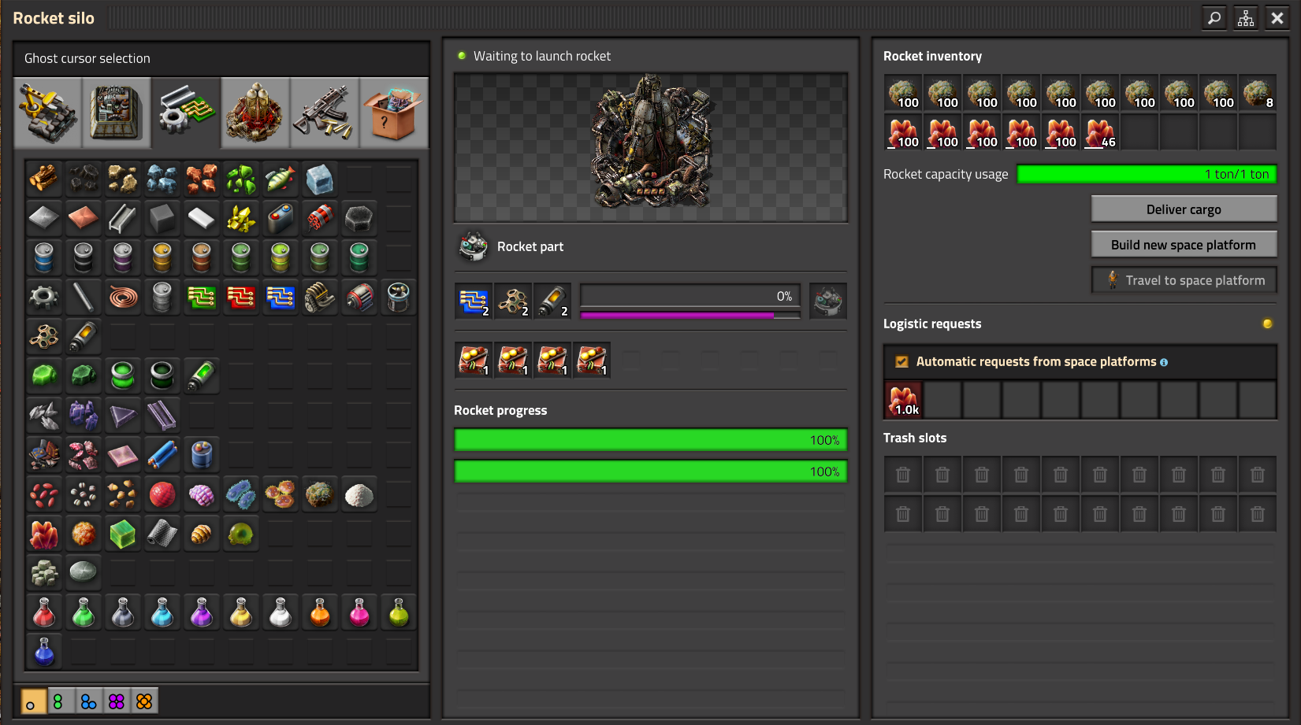1301x725 pixels.
Task: Click the processing unit ingredient slot
Action: click(474, 301)
